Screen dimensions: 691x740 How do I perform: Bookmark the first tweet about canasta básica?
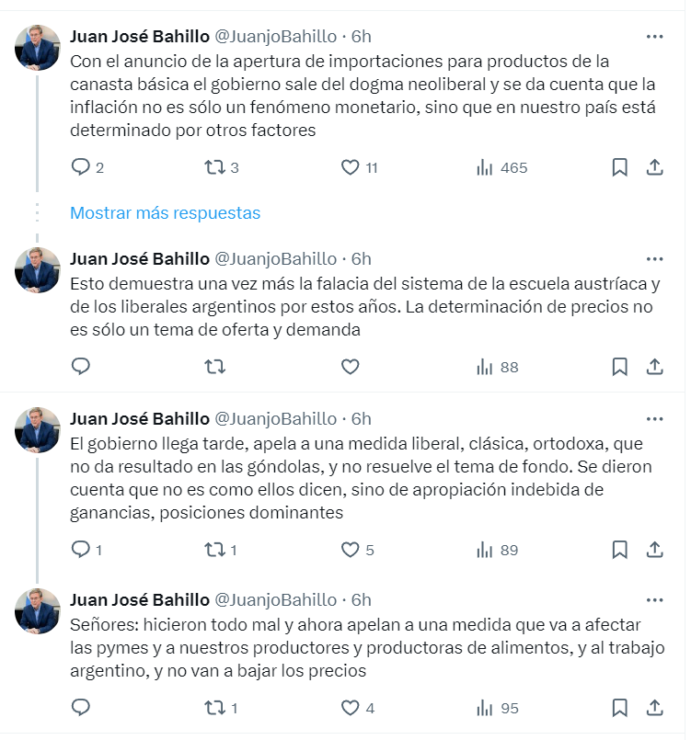[x=620, y=167]
